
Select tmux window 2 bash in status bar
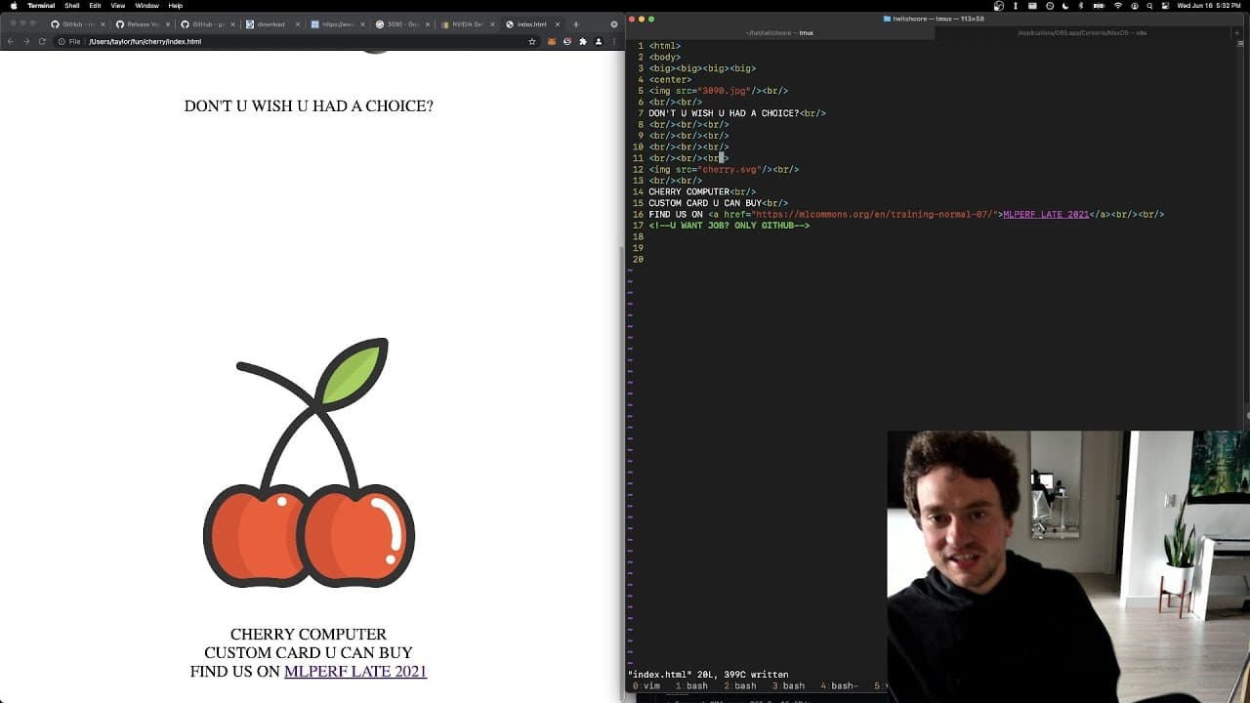tap(740, 686)
